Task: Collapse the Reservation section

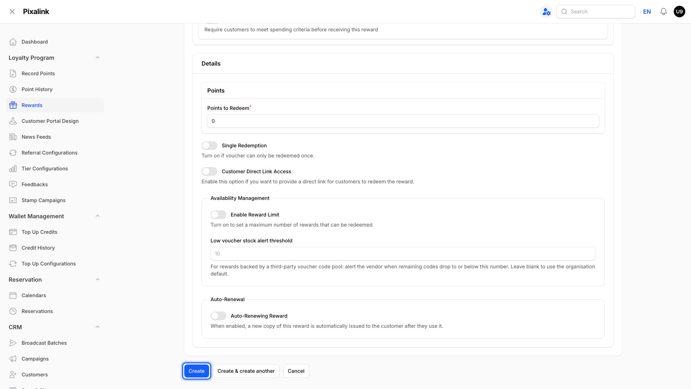Action: coord(98,280)
